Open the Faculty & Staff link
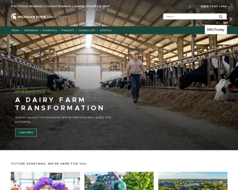This screenshot has width=238, height=190. pyautogui.click(x=98, y=6)
